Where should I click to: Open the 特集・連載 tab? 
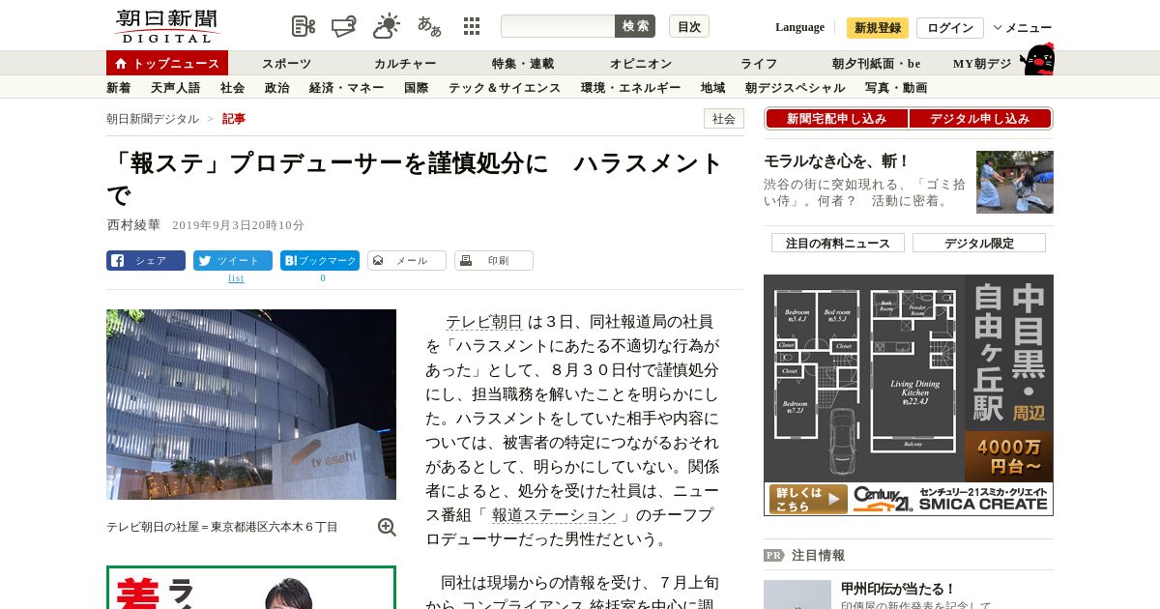pos(523,64)
